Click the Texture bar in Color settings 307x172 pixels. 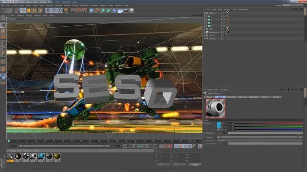point(259,137)
